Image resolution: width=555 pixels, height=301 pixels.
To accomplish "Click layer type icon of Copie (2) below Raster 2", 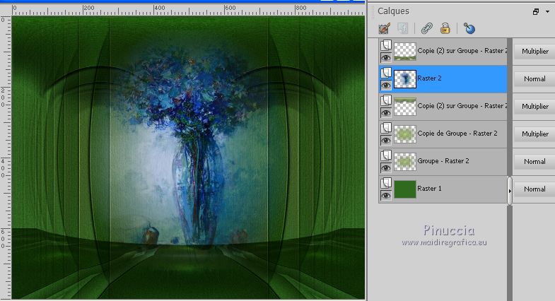I will click(386, 100).
